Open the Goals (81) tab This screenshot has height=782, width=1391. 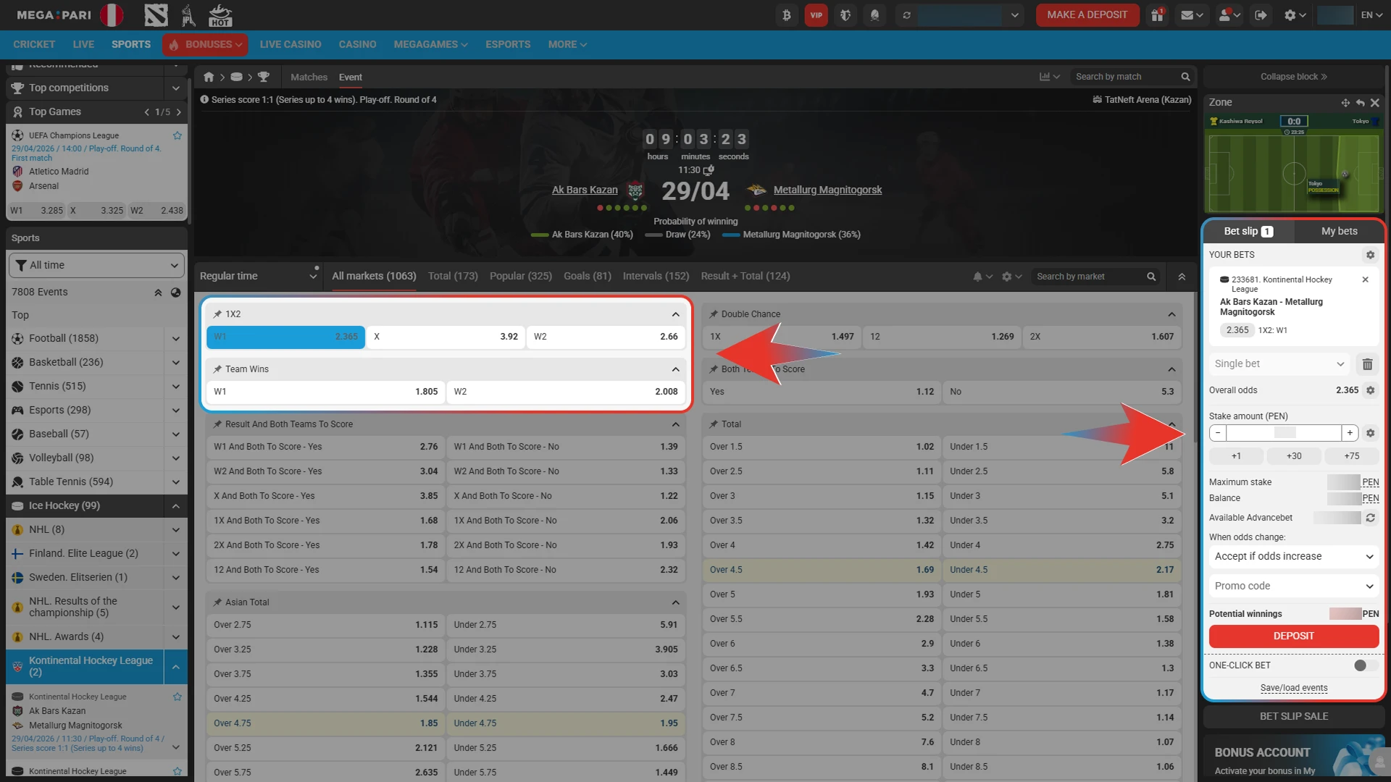(588, 277)
